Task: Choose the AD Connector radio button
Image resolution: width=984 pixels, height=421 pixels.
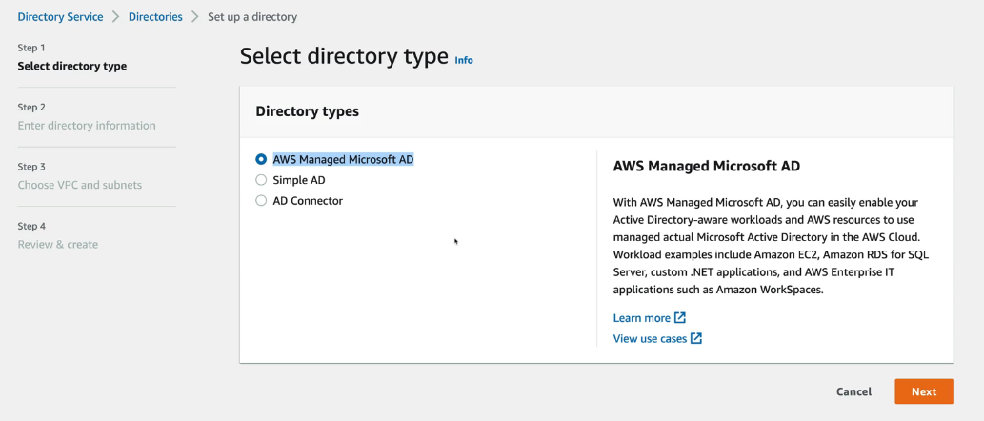Action: point(261,201)
